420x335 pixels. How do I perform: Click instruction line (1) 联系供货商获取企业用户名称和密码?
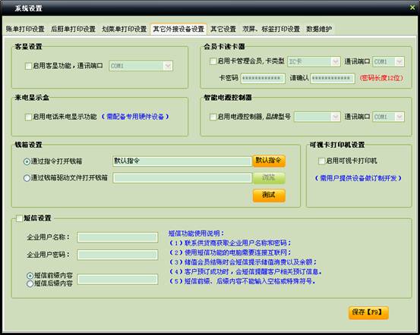click(x=230, y=243)
